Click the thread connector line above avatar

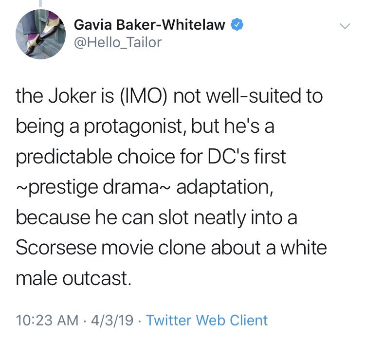pyautogui.click(x=40, y=3)
